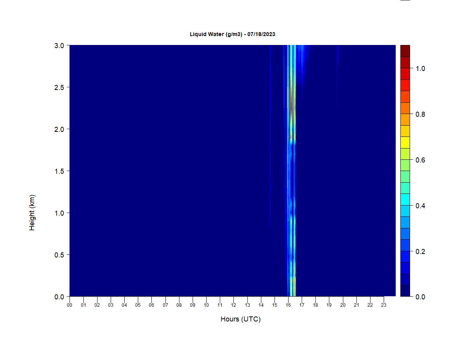This screenshot has width=466, height=349.
Task: Click hour 00 tick on time axis
Action: click(x=70, y=305)
